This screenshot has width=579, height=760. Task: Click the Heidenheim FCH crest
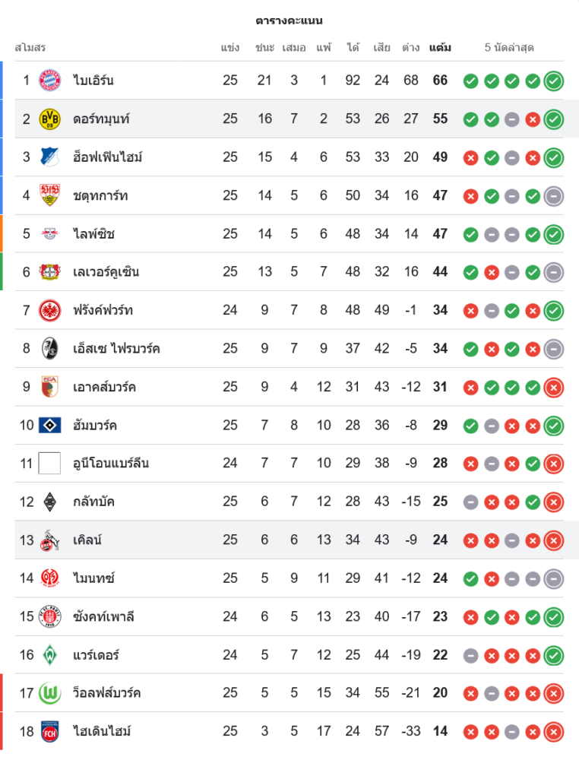click(49, 731)
